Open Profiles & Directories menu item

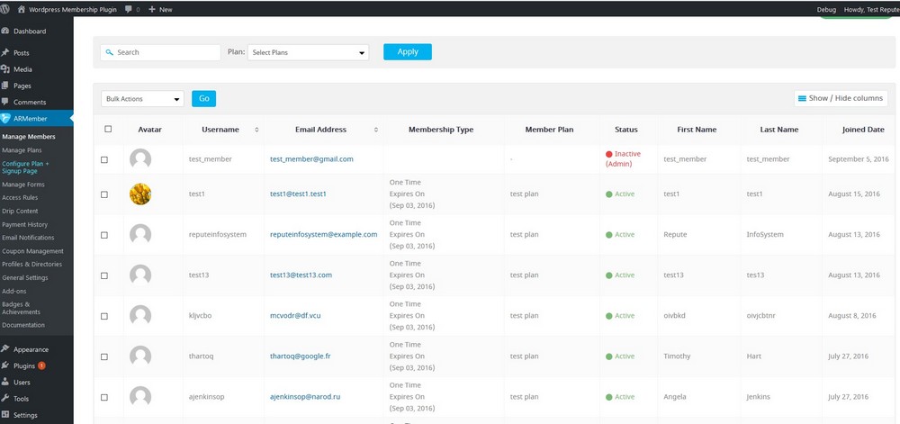click(32, 264)
